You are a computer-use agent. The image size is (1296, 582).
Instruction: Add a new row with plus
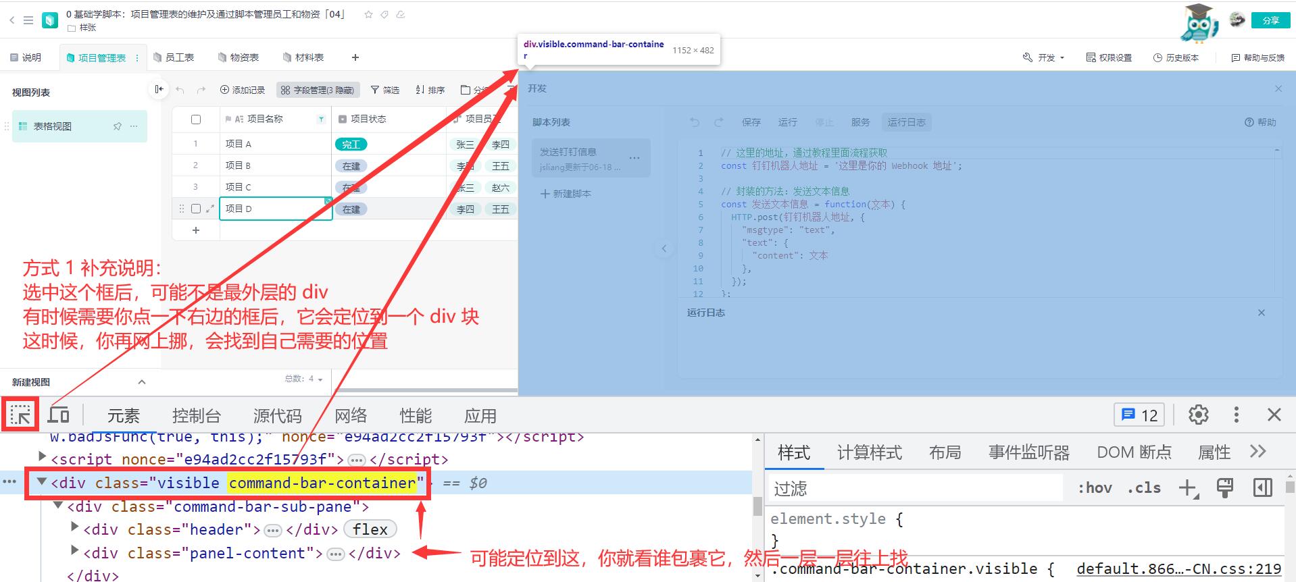click(196, 230)
